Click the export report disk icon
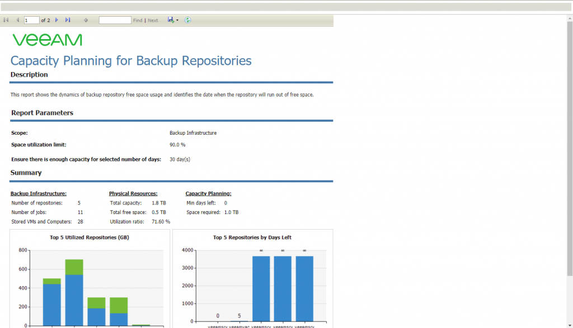Image resolution: width=573 pixels, height=328 pixels. pos(171,20)
